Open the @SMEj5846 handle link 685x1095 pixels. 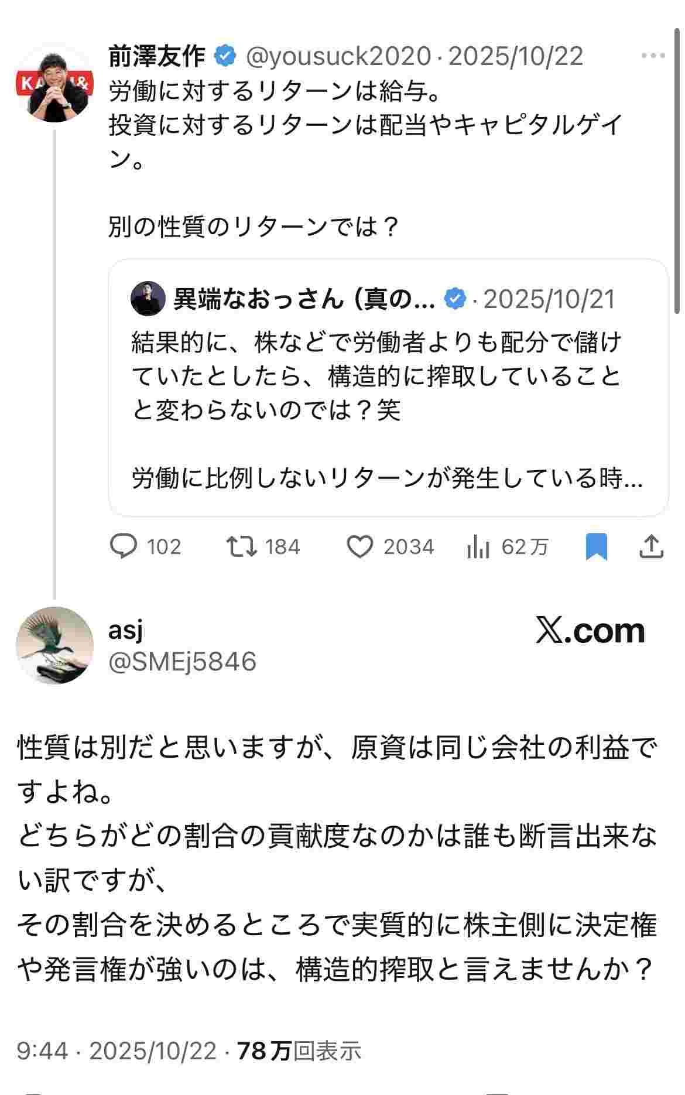coord(183,662)
